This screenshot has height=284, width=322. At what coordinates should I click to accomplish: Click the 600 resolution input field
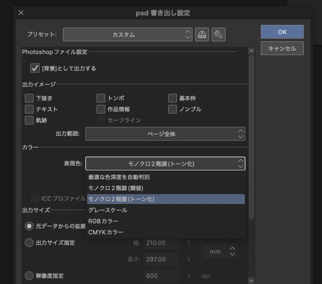(161, 276)
